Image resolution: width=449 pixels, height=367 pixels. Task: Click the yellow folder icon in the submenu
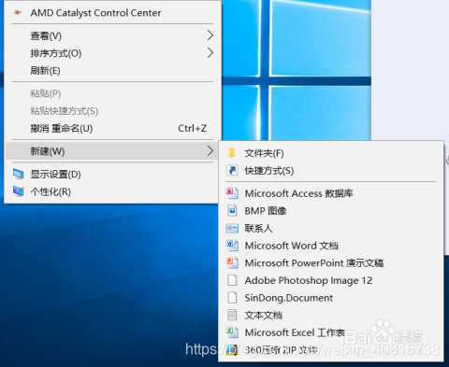232,153
